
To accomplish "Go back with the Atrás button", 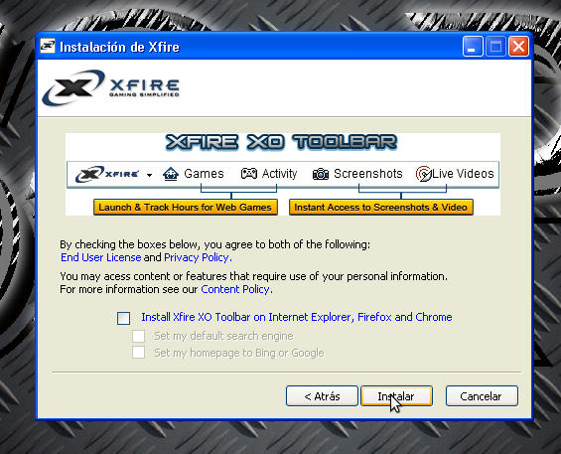I will [322, 396].
